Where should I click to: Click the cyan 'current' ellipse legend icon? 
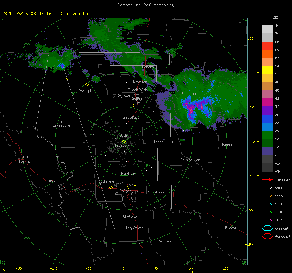(267, 228)
